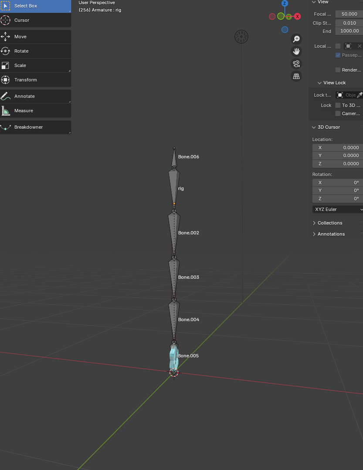The height and width of the screenshot is (470, 363).
Task: Toggle the Passepartout checkbox
Action: pyautogui.click(x=338, y=55)
